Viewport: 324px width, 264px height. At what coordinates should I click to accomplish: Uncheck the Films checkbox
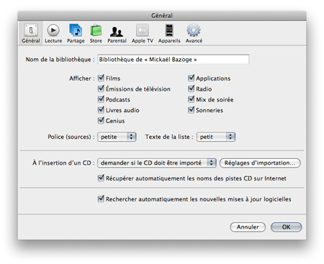click(x=101, y=78)
